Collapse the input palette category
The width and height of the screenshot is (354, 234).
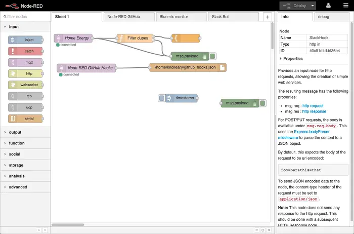click(25, 27)
